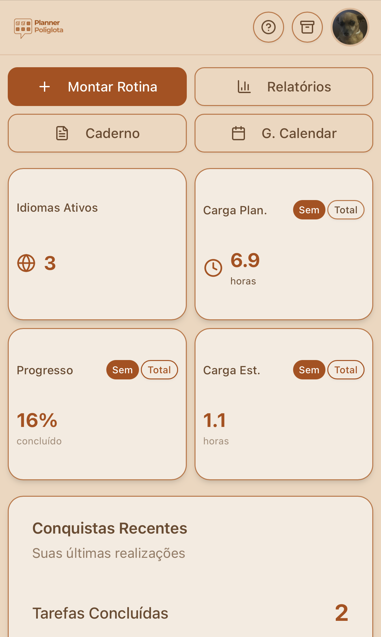Viewport: 381px width, 637px height.
Task: Click the Planner Poliglota logo
Action: coord(39,27)
